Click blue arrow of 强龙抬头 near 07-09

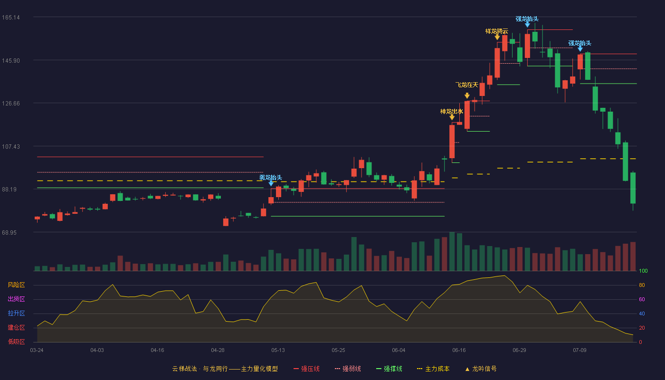tap(580, 49)
